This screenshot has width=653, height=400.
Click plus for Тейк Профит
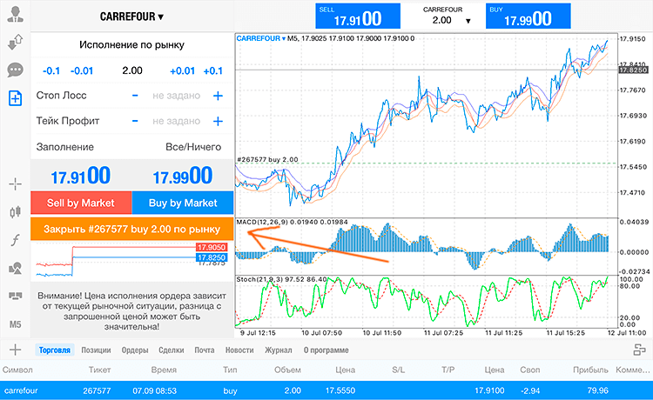[218, 122]
